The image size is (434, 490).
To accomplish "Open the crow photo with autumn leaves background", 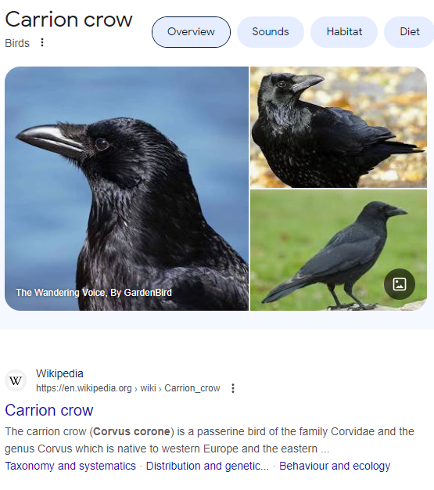I will pyautogui.click(x=339, y=127).
